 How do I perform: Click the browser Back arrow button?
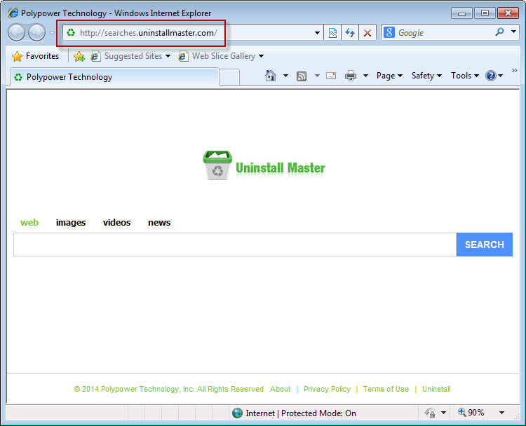pos(16,33)
